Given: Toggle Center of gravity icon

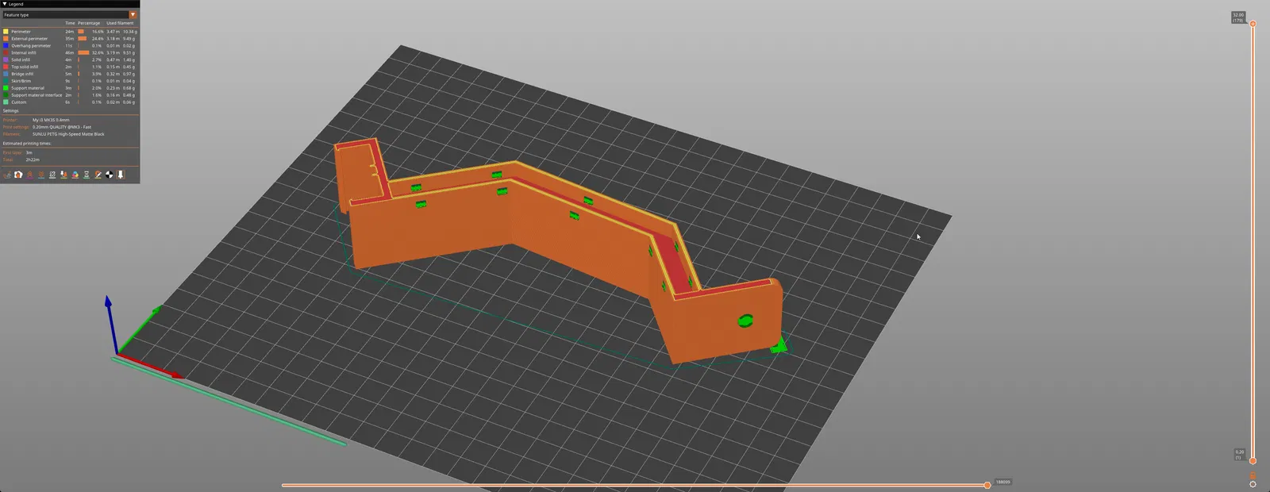Looking at the screenshot, I should 110,175.
